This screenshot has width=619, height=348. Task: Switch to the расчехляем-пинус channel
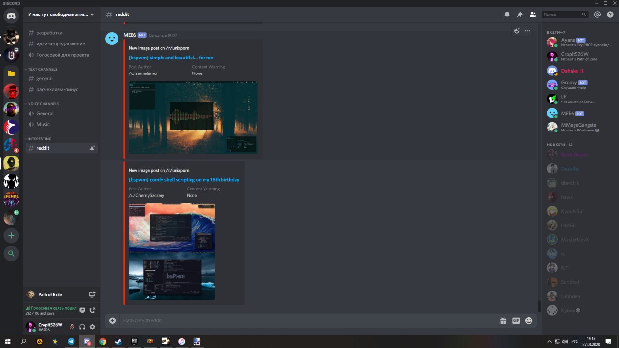[61, 89]
